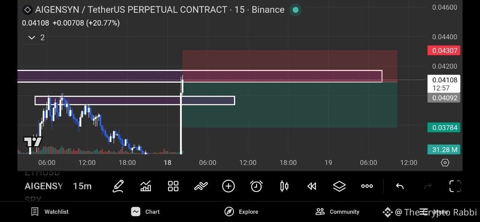
Task: Switch to the Watchlist tab
Action: tap(50, 211)
